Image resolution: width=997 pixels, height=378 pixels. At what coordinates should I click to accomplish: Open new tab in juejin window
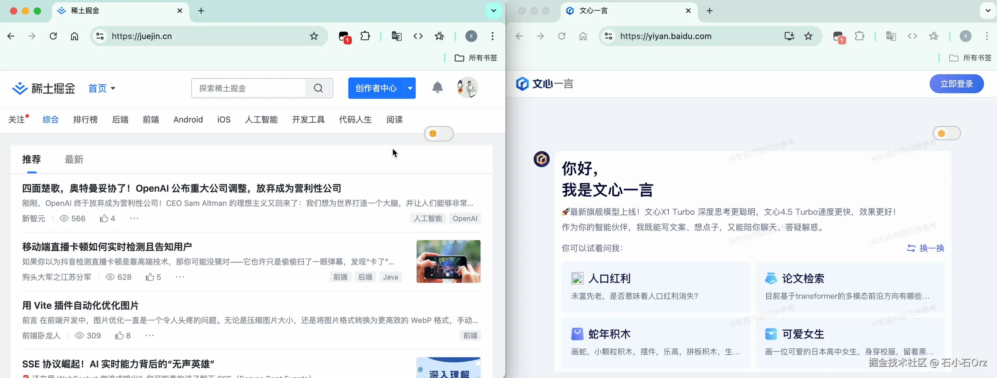(201, 11)
